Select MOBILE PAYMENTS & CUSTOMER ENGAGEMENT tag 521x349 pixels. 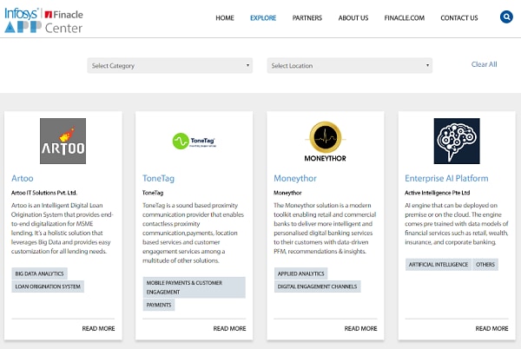tap(194, 287)
